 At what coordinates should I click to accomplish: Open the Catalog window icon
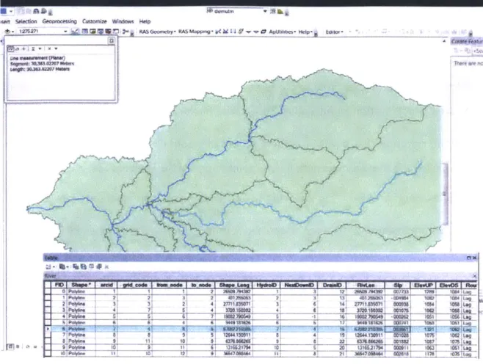click(x=92, y=32)
